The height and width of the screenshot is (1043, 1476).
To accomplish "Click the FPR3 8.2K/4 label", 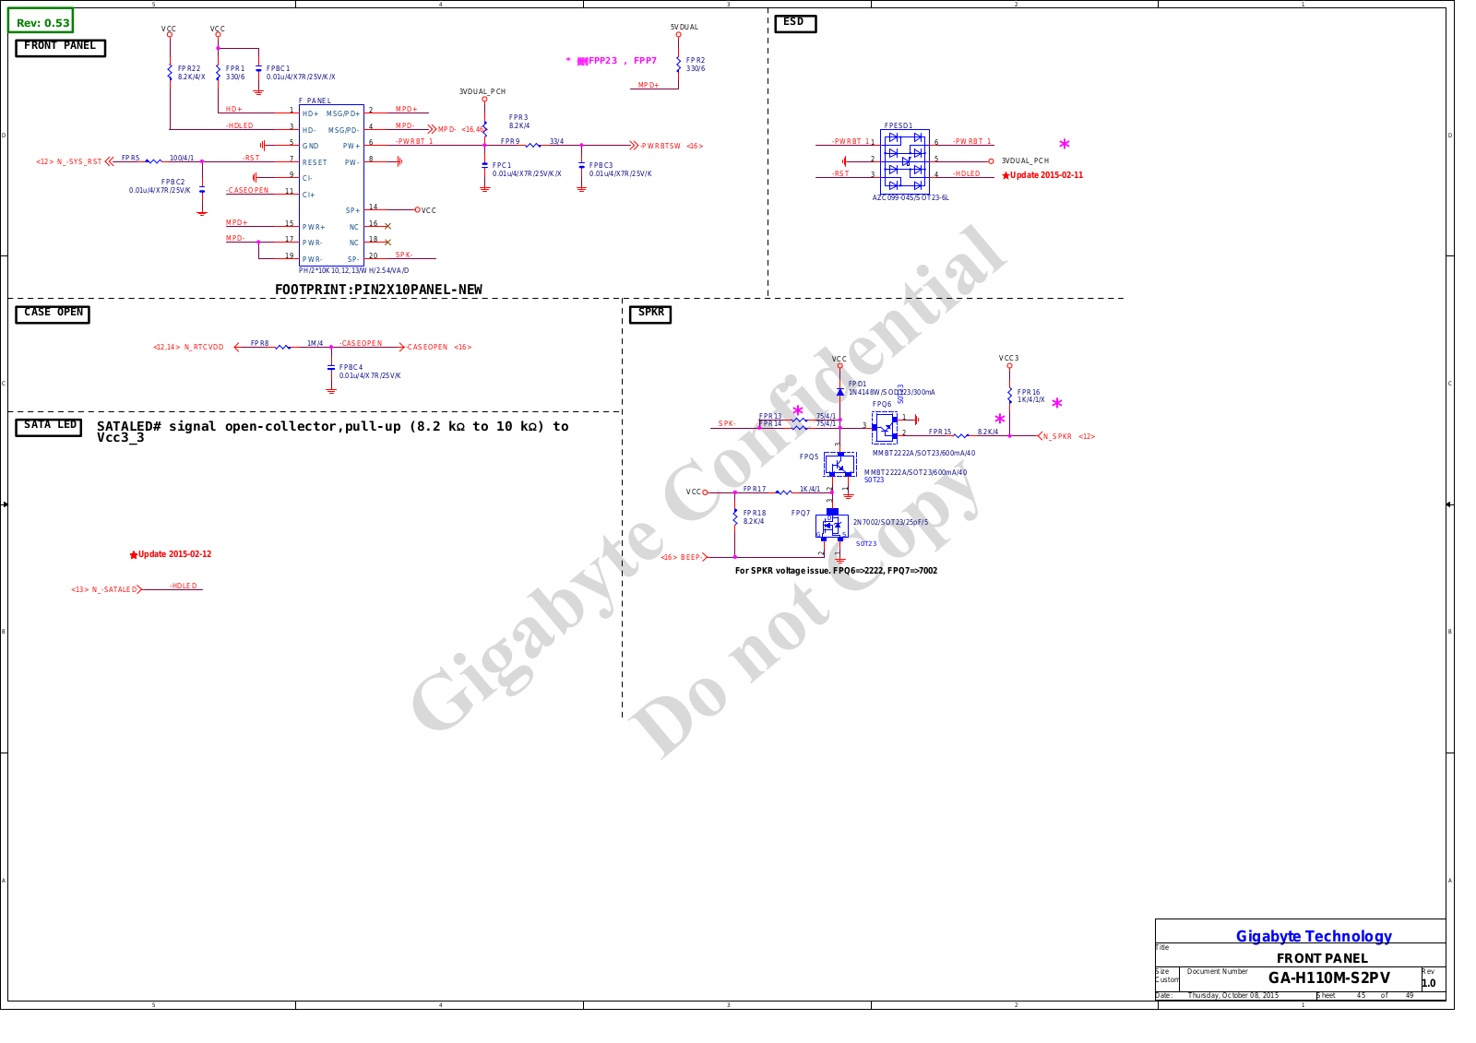I will point(519,122).
